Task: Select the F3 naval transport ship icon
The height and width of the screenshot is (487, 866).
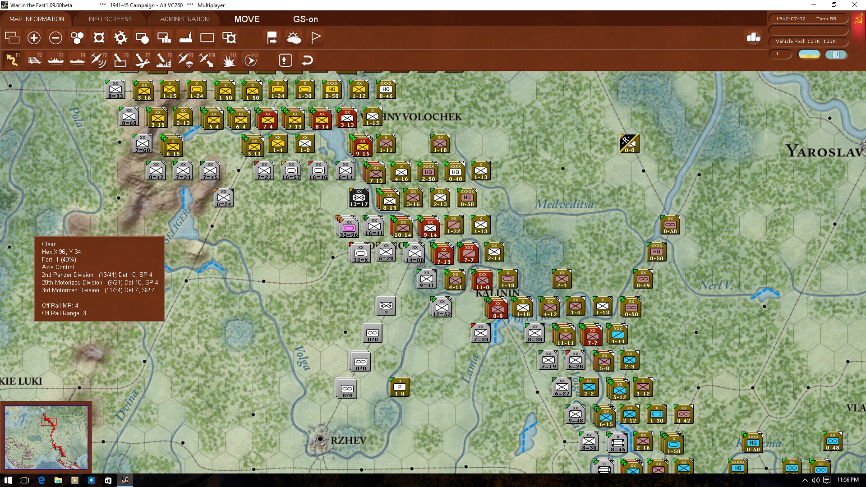Action: (56, 60)
